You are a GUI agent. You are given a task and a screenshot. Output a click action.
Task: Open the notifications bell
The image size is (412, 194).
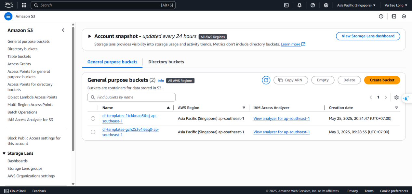pos(299,5)
